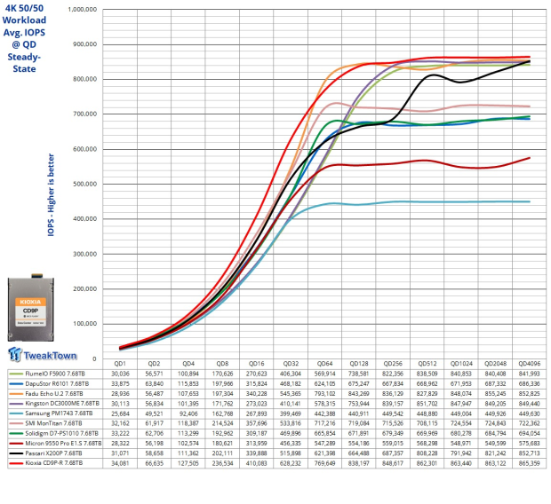Click the Pascari QD1024 value 791,942
Image resolution: width=551 pixels, height=504 pixels.
[461, 453]
